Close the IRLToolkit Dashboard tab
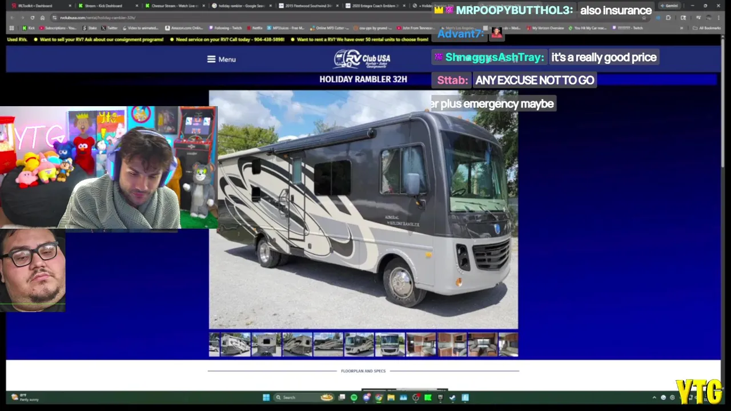The width and height of the screenshot is (731, 411). pyautogui.click(x=70, y=6)
